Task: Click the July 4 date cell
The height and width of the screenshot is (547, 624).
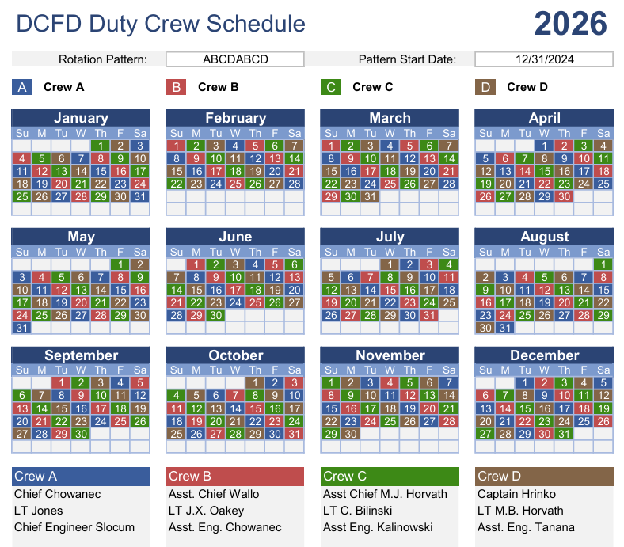Action: 449,264
